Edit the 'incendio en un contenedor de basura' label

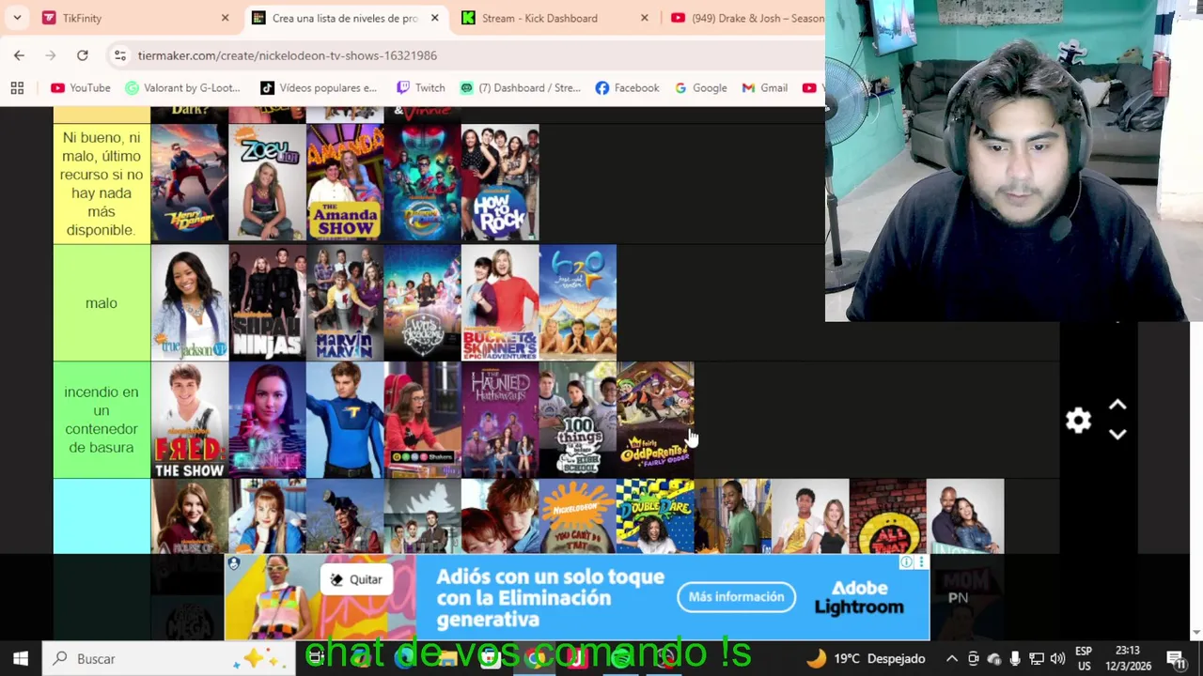coord(102,420)
